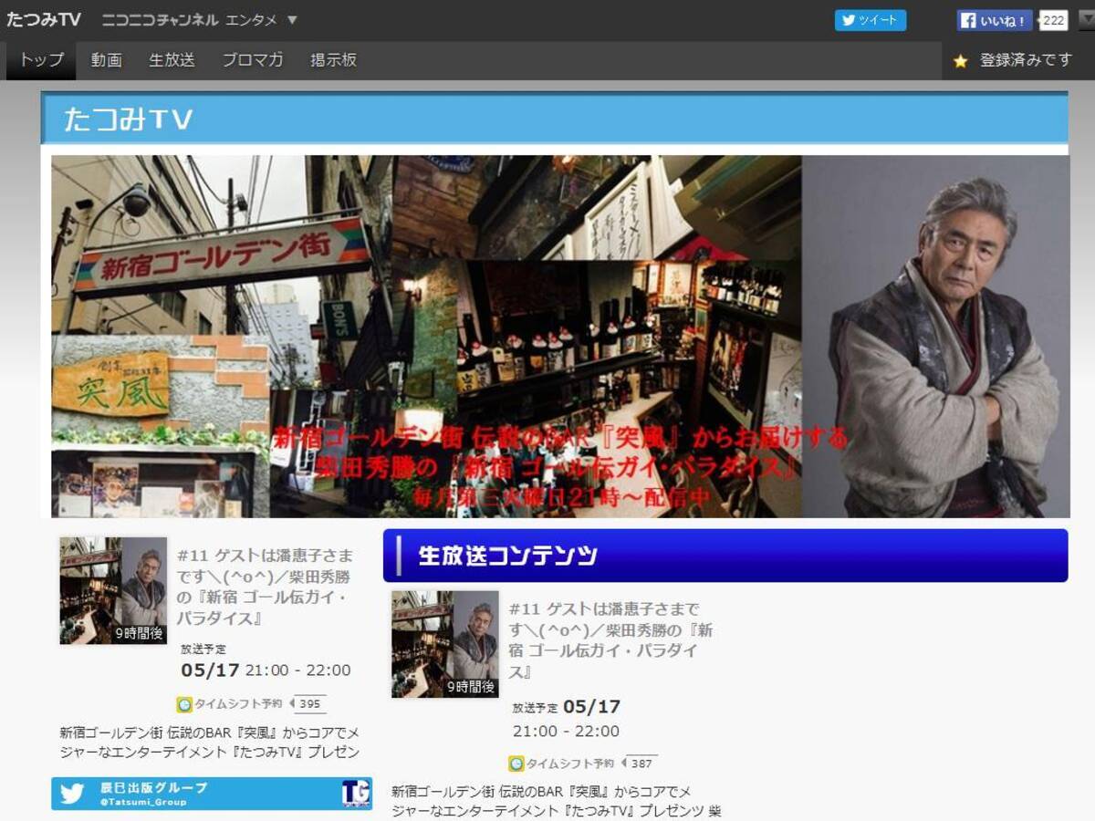Switch to the 生放送 tab

click(x=172, y=60)
